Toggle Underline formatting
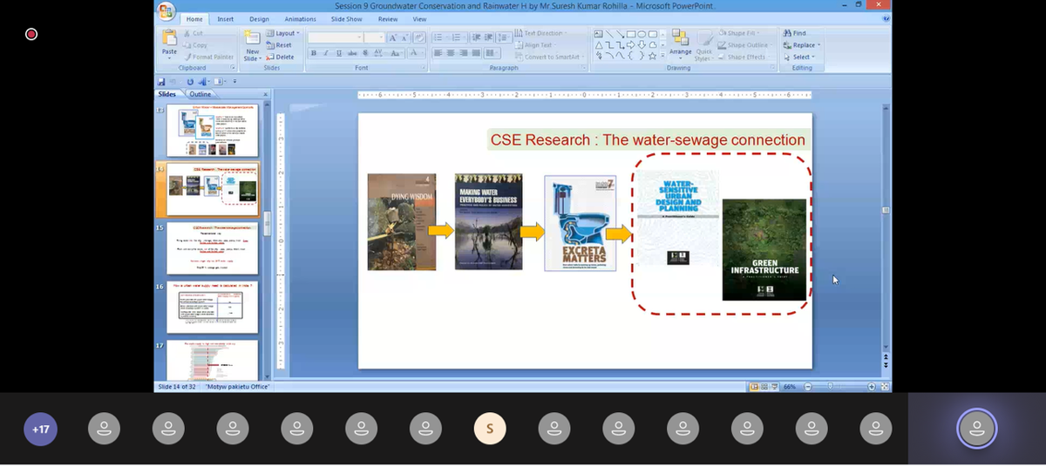Viewport: 1046px width, 467px height. point(339,53)
